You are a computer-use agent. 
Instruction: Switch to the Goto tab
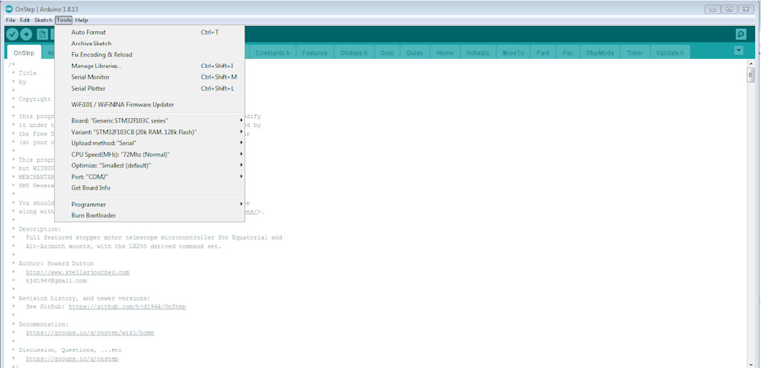click(387, 53)
